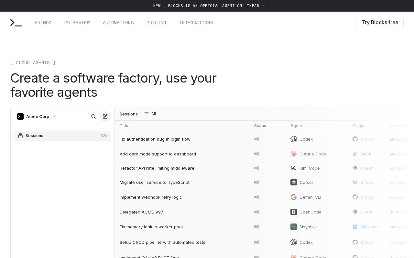Open the search icon beside Acme Corp
Image resolution: width=414 pixels, height=258 pixels.
click(93, 116)
